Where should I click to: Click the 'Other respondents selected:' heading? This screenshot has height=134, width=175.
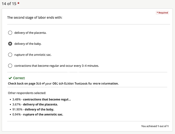coord(27,93)
